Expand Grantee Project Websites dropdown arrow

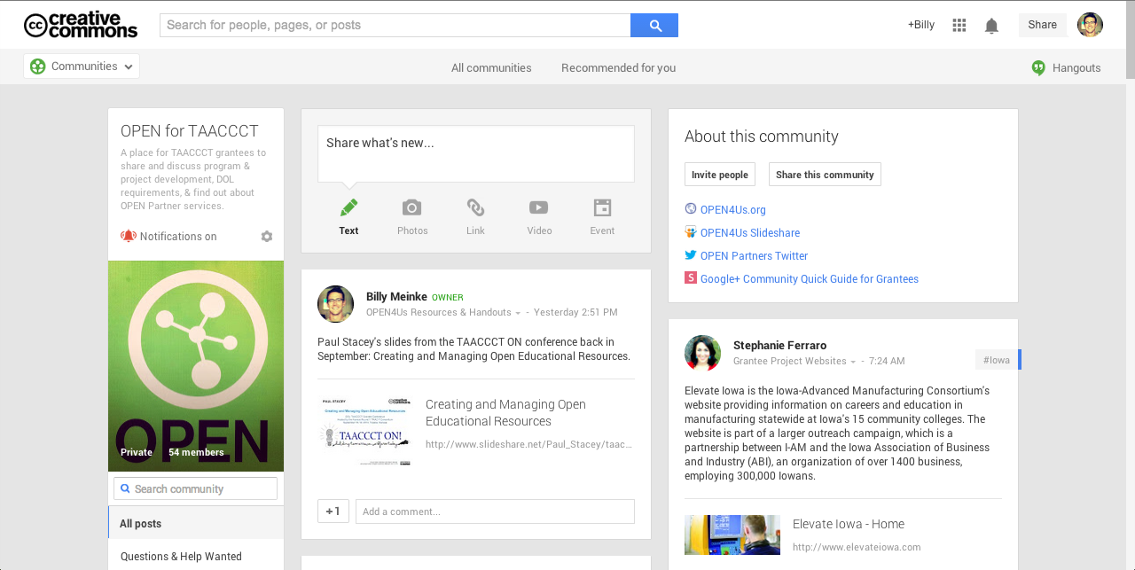coord(853,362)
